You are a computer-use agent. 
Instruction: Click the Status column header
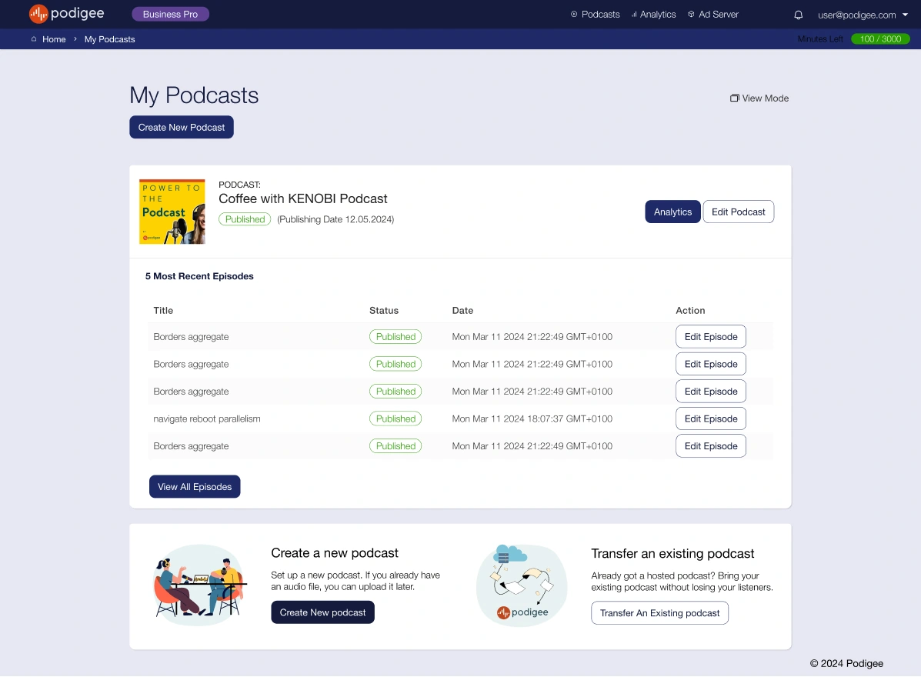click(x=384, y=311)
